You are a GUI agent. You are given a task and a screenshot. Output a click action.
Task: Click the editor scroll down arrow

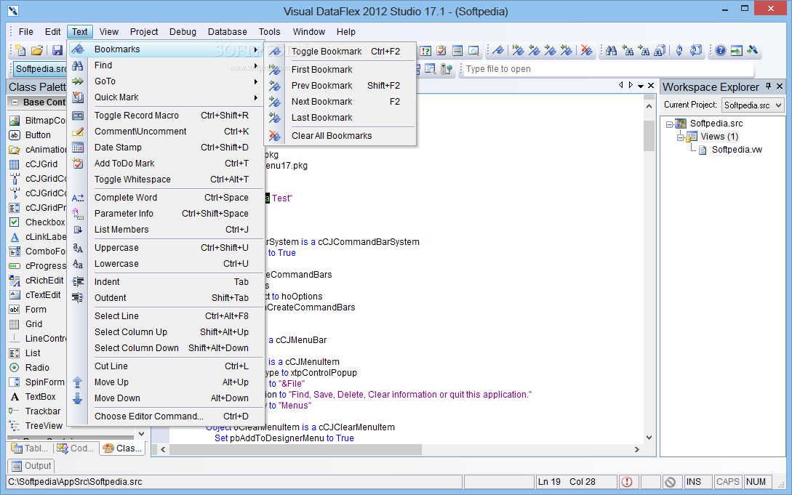(649, 438)
